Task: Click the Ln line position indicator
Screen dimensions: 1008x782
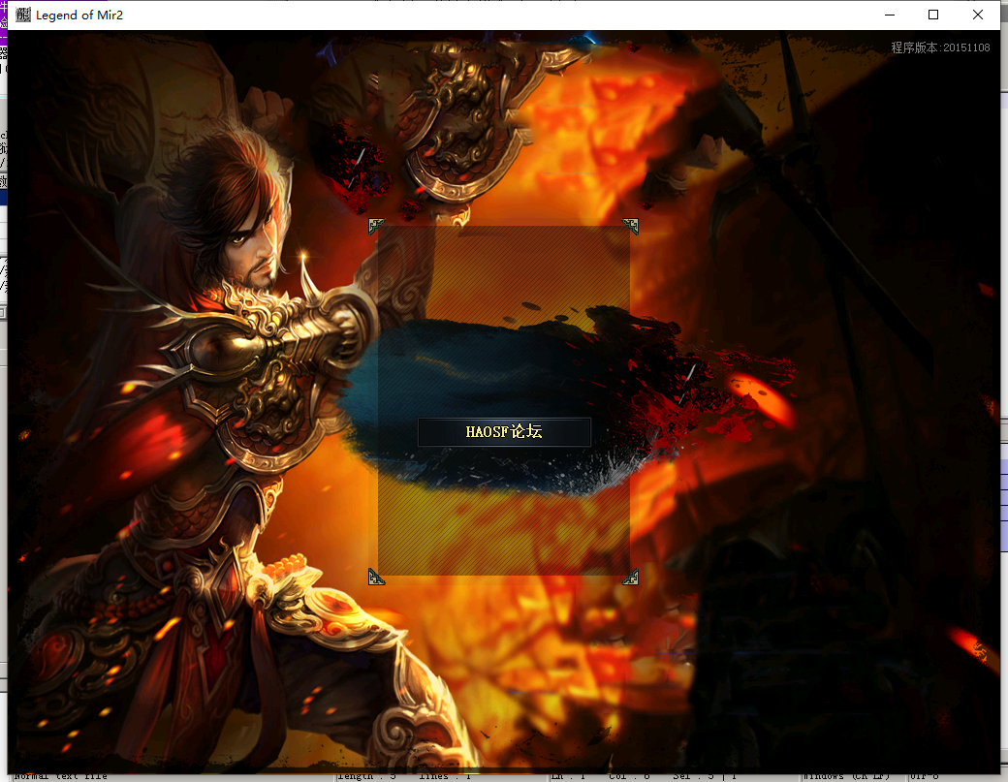Action: pyautogui.click(x=564, y=776)
